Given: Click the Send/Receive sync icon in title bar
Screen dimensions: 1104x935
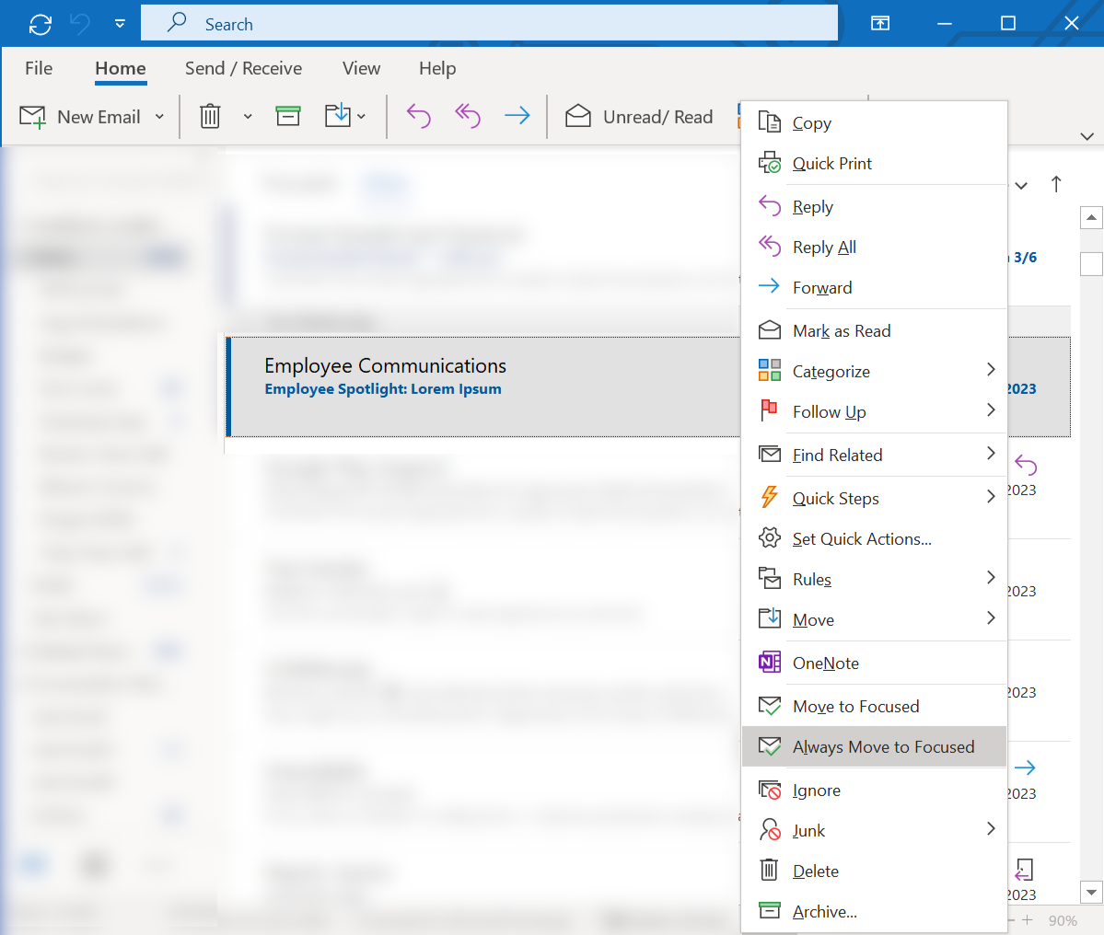Looking at the screenshot, I should [41, 24].
